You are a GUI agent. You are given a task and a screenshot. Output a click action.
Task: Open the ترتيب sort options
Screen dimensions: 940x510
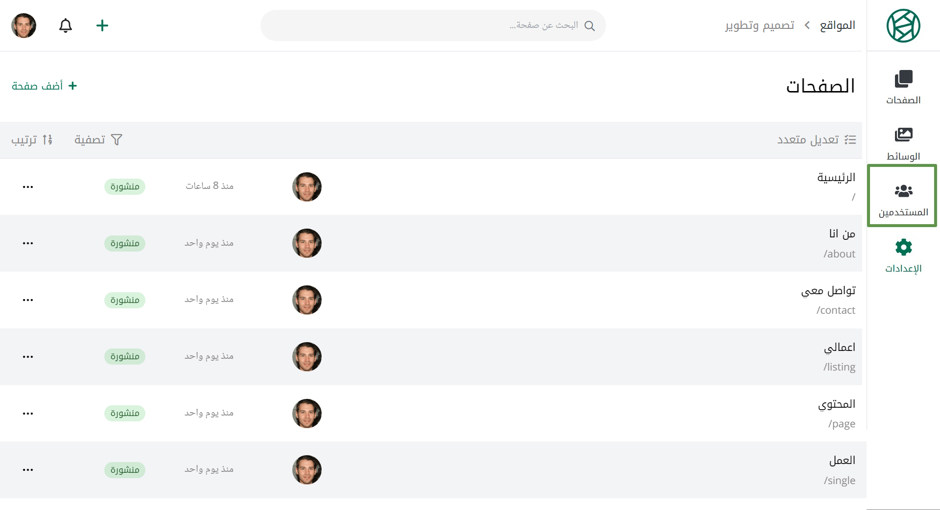click(32, 140)
